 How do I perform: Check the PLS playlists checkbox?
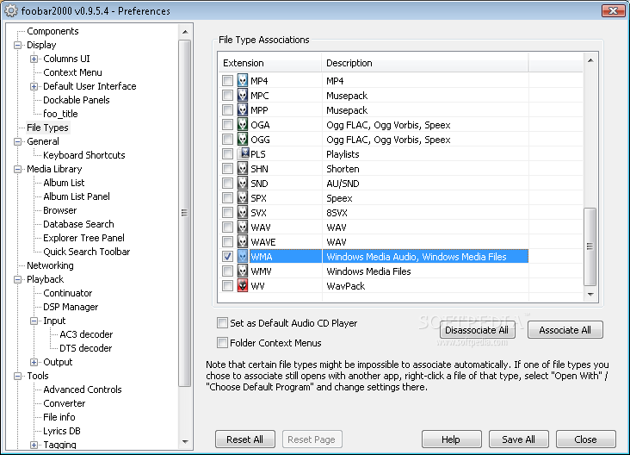(227, 153)
